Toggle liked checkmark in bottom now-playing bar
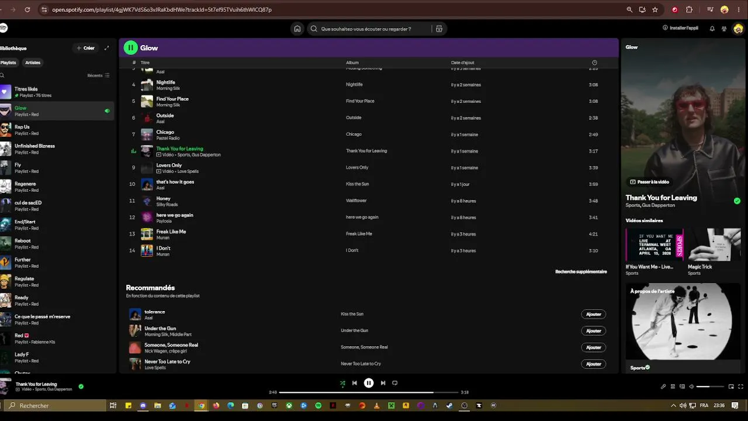 point(81,386)
